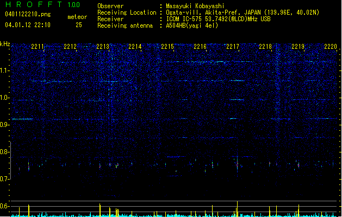Click the tallest yellow peak near 2217
Viewport: 342px width, 217px height.
[237, 209]
